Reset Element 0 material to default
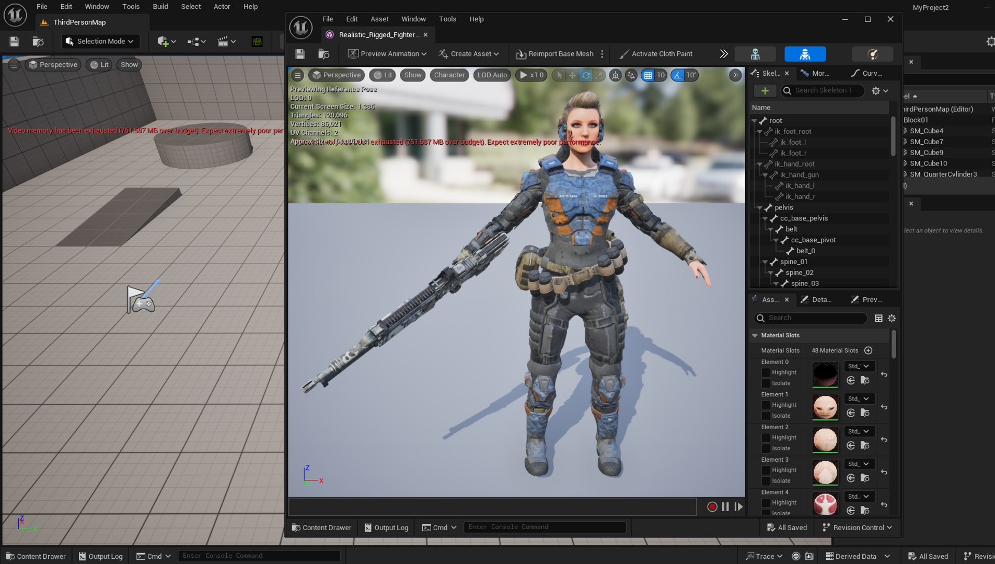This screenshot has width=995, height=564. 884,374
